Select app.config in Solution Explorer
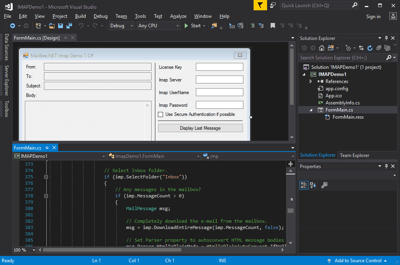Image resolution: width=400 pixels, height=265 pixels. click(336, 89)
